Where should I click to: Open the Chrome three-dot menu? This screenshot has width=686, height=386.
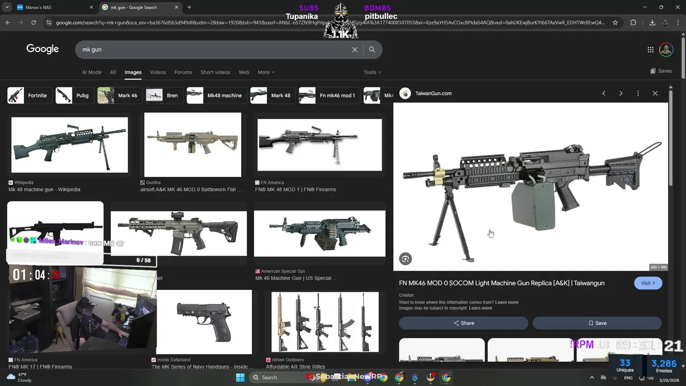(678, 23)
